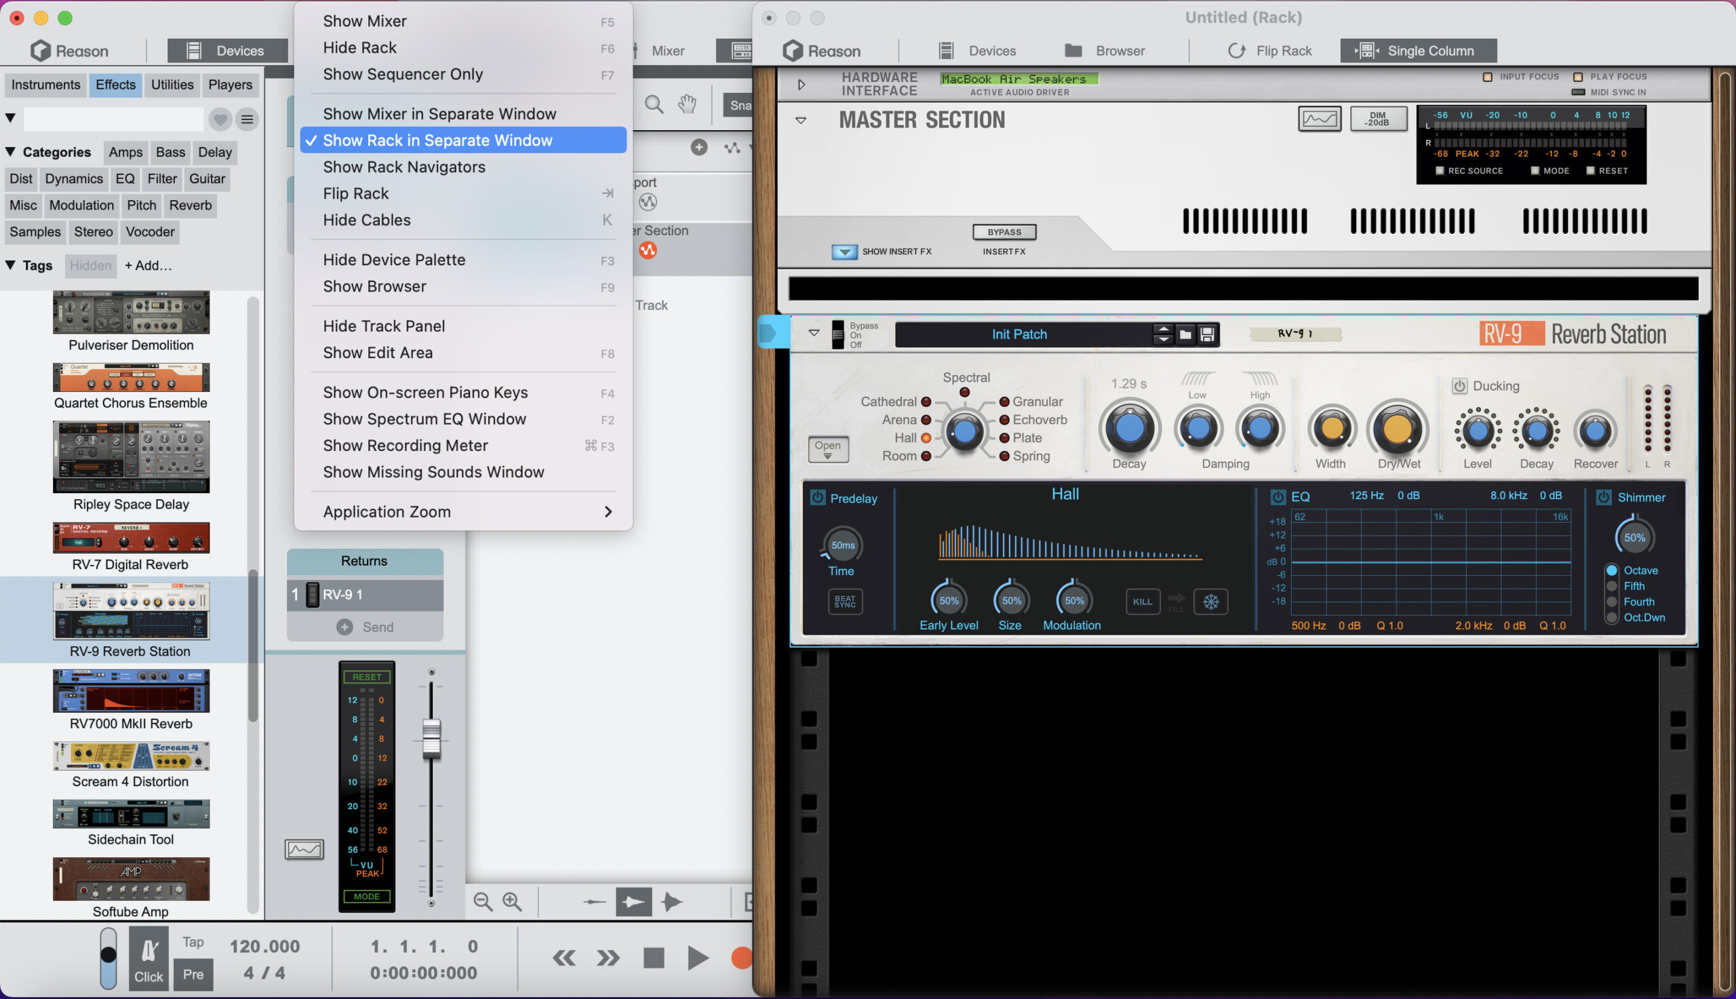Select the Oct.Dwn shimmer radio option
This screenshot has width=1736, height=999.
point(1612,616)
